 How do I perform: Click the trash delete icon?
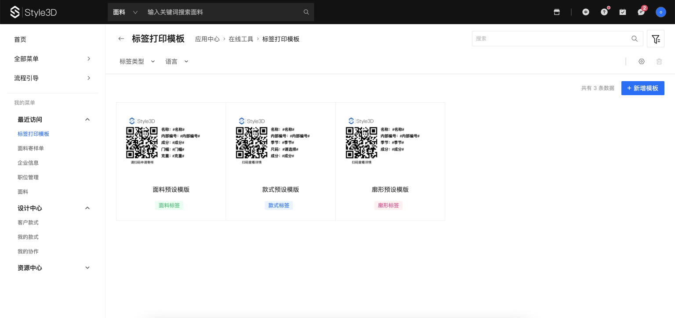(x=659, y=61)
